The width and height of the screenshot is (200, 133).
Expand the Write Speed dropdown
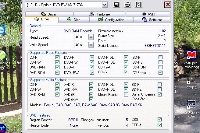pyautogui.click(x=91, y=45)
